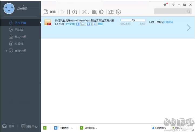Minimize the download manager window
The width and height of the screenshot is (195, 132).
point(179,5)
